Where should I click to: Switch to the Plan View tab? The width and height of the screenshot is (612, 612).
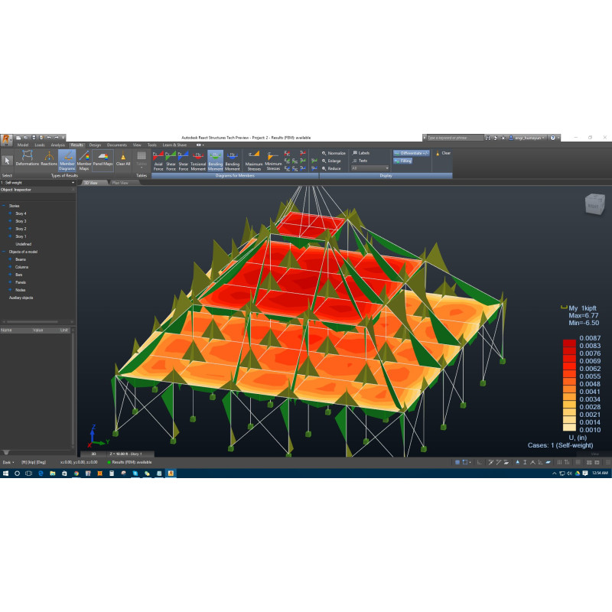121,183
